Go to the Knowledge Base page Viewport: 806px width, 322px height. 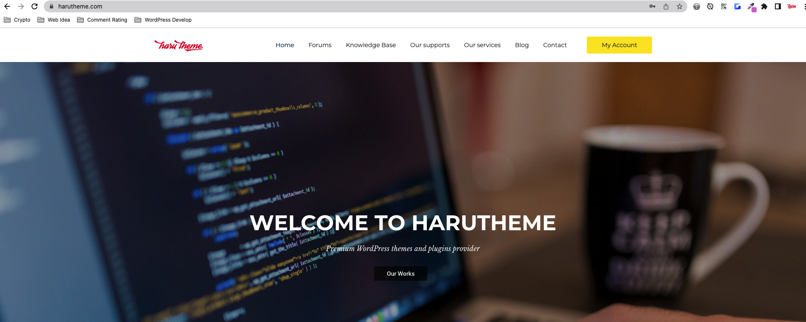[371, 45]
